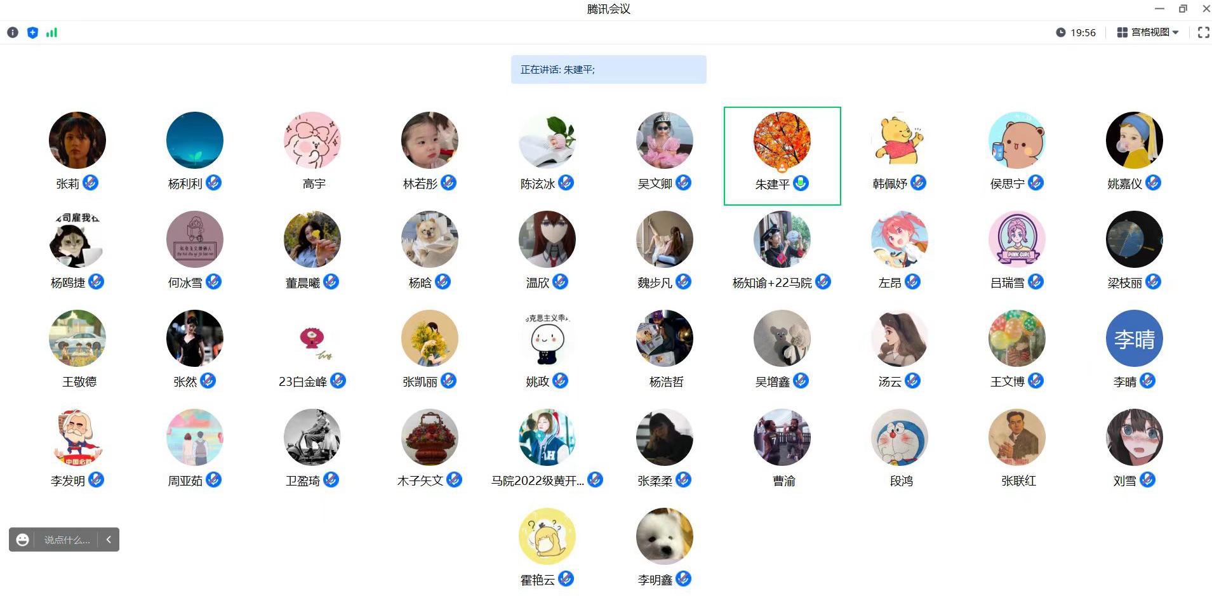Click the dropdown arrow next to 宫格视图
Image resolution: width=1212 pixels, height=596 pixels.
point(1176,32)
